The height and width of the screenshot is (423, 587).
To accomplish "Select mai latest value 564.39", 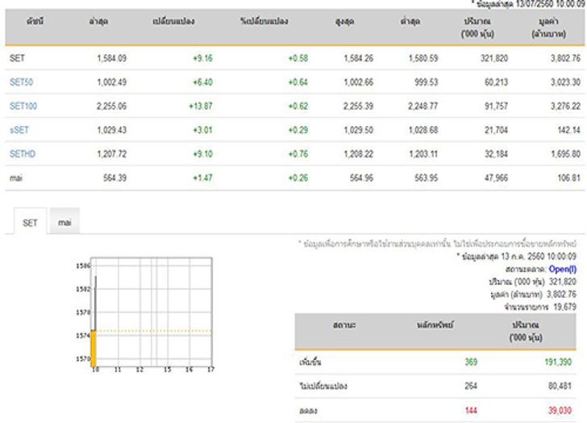I will (x=114, y=178).
